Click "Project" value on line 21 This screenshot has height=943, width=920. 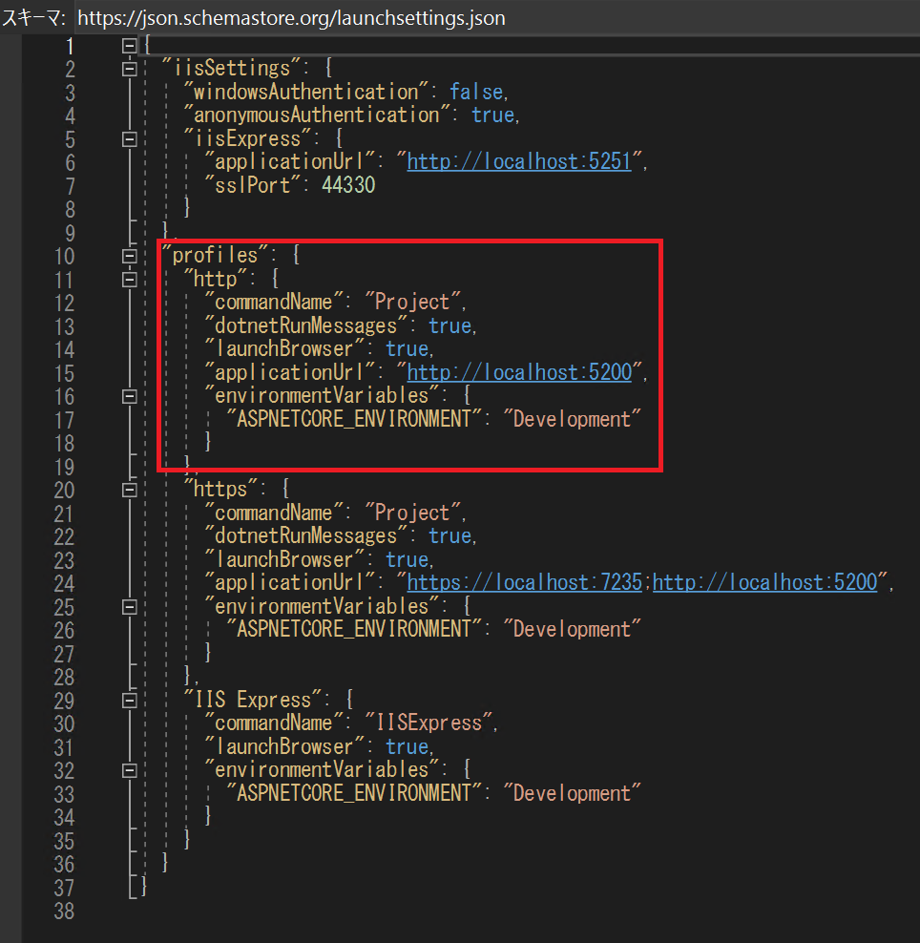tap(412, 513)
